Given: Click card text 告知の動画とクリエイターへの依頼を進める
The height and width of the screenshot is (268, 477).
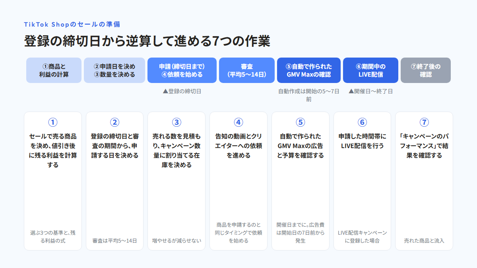Looking at the screenshot, I should (x=238, y=146).
